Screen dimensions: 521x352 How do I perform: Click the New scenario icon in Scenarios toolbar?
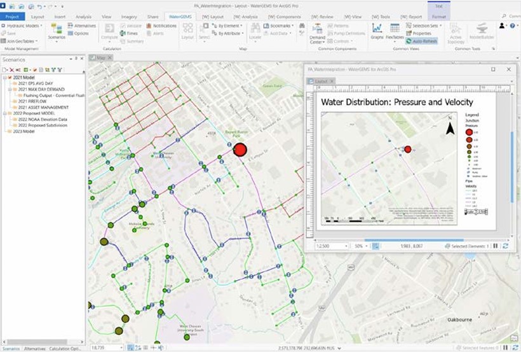(4, 69)
